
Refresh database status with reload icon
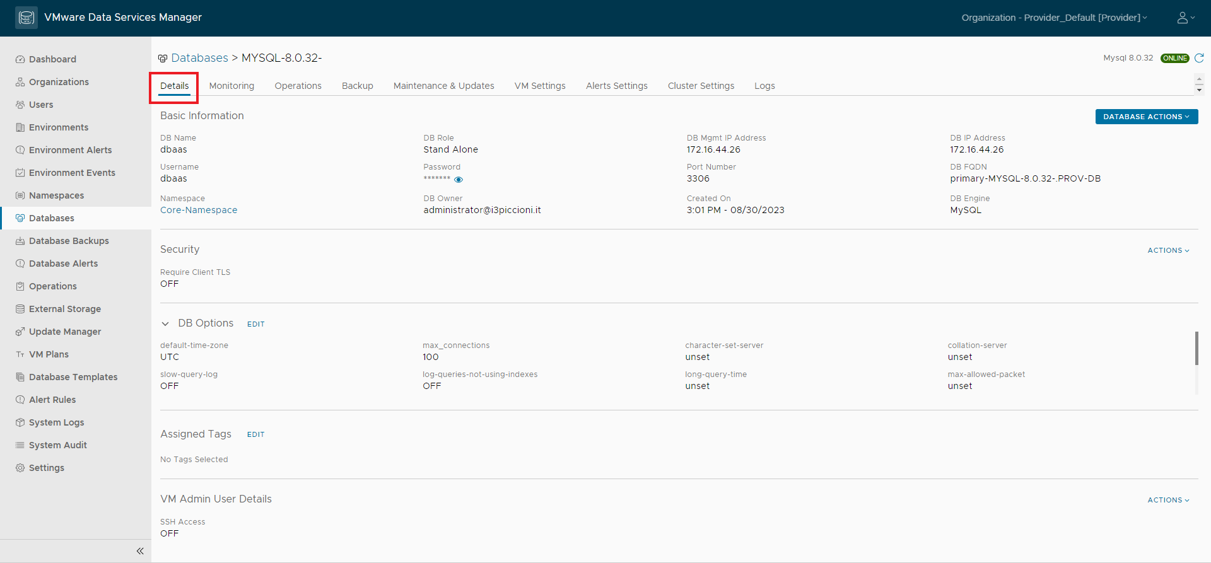coord(1199,58)
